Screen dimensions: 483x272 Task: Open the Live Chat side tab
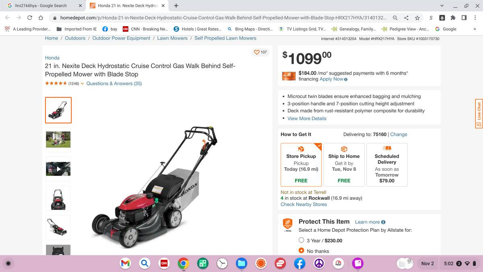479,114
